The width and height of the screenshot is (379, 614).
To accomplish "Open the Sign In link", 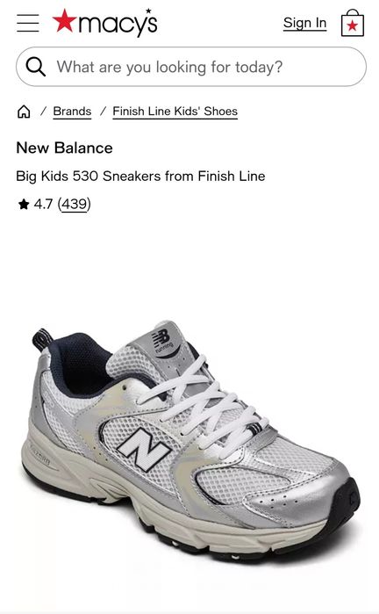I will [304, 23].
